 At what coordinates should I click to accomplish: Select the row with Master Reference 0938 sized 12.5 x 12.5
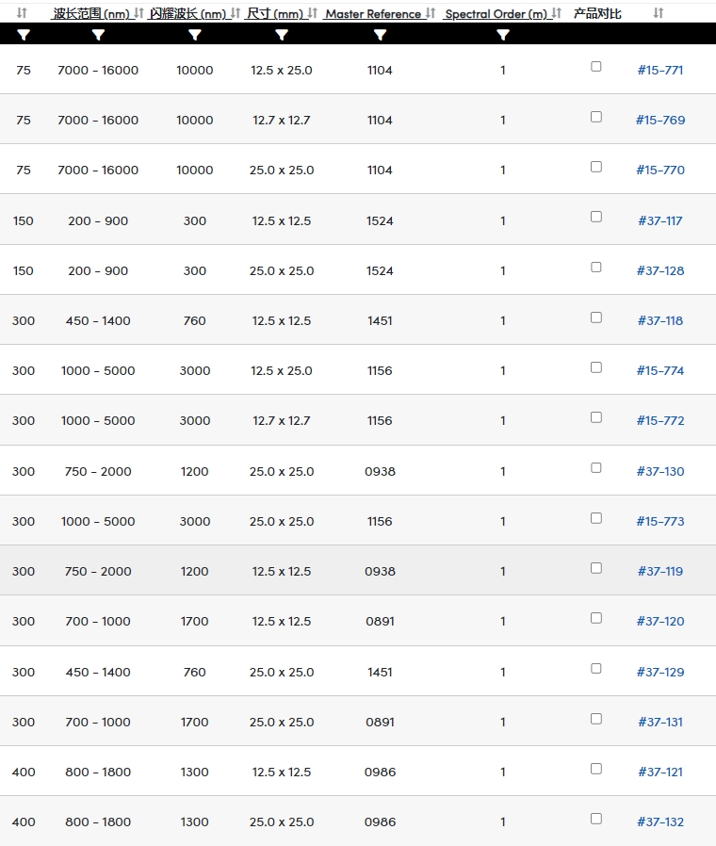coord(358,570)
